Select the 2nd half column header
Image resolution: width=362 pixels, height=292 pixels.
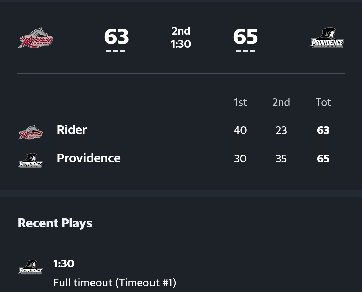tap(281, 102)
